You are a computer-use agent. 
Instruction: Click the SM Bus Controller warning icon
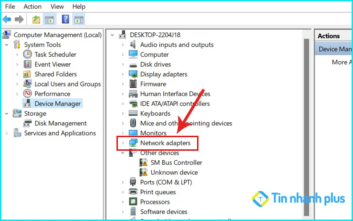point(143,162)
